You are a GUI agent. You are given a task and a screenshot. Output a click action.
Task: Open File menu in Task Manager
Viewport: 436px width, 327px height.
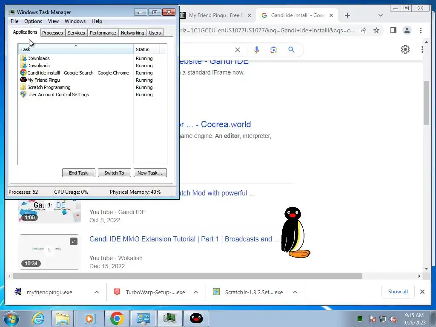point(14,21)
